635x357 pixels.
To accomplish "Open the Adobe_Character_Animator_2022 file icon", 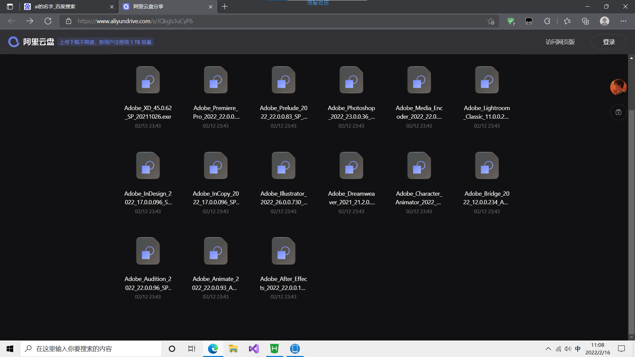I will (x=419, y=166).
